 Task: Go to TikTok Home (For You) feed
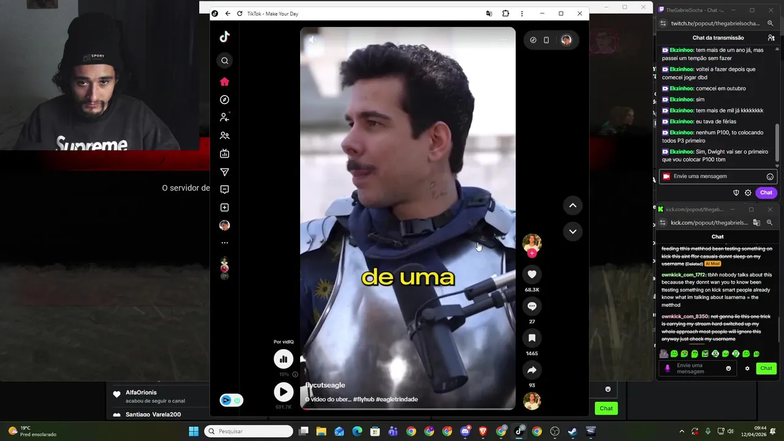point(225,82)
